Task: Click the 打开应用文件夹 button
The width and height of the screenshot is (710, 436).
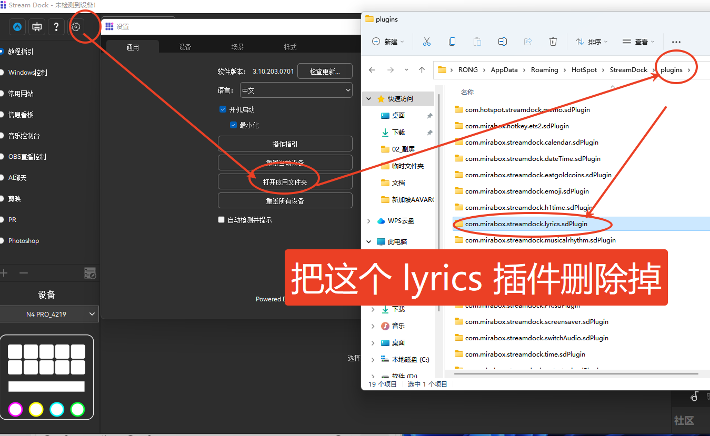Action: coord(285,182)
